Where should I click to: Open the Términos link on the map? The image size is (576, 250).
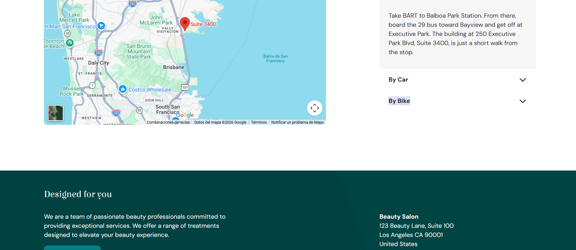(x=259, y=122)
